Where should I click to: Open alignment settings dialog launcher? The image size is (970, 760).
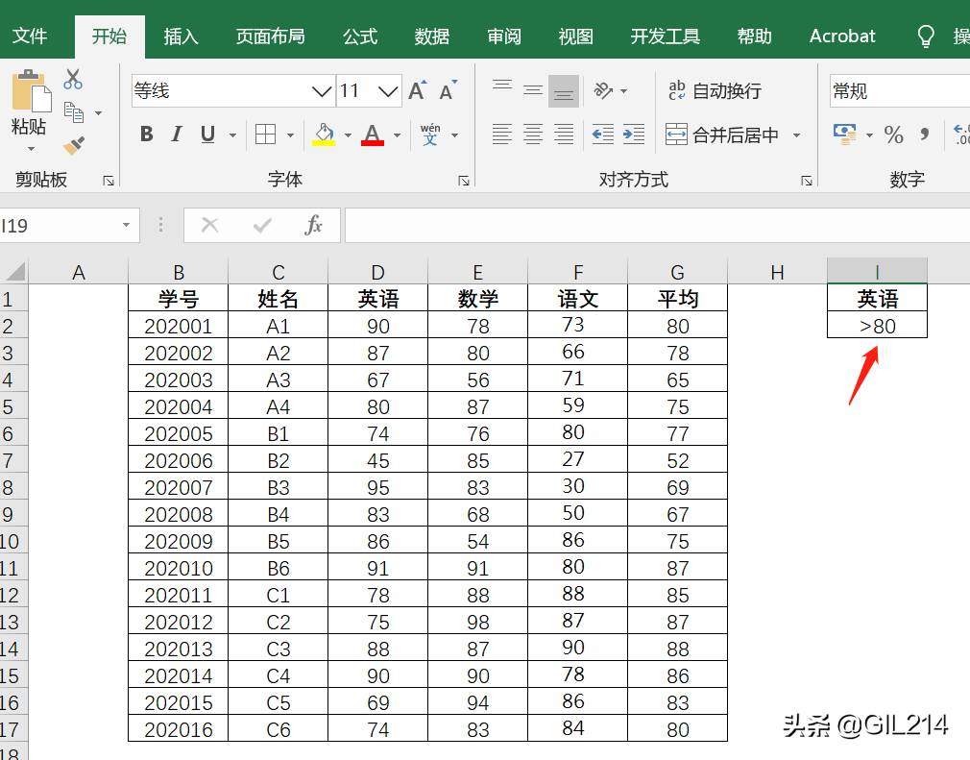[807, 181]
